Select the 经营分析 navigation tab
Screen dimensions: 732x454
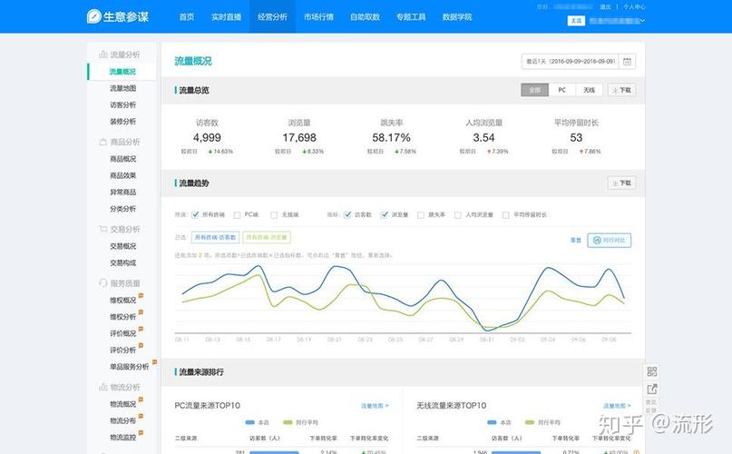tap(272, 17)
